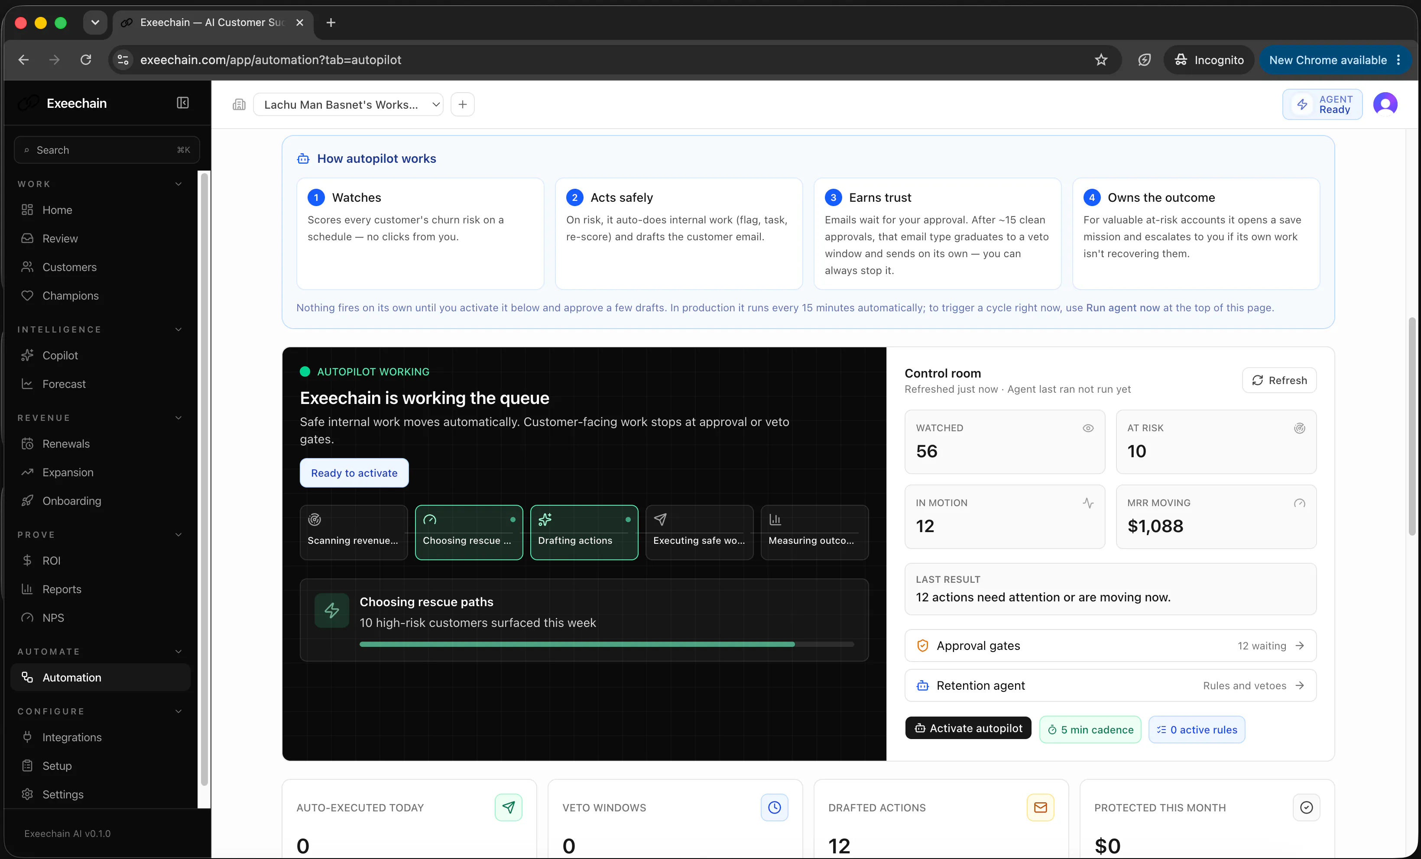The image size is (1421, 859).
Task: Click the browser address bar URL
Action: [270, 60]
